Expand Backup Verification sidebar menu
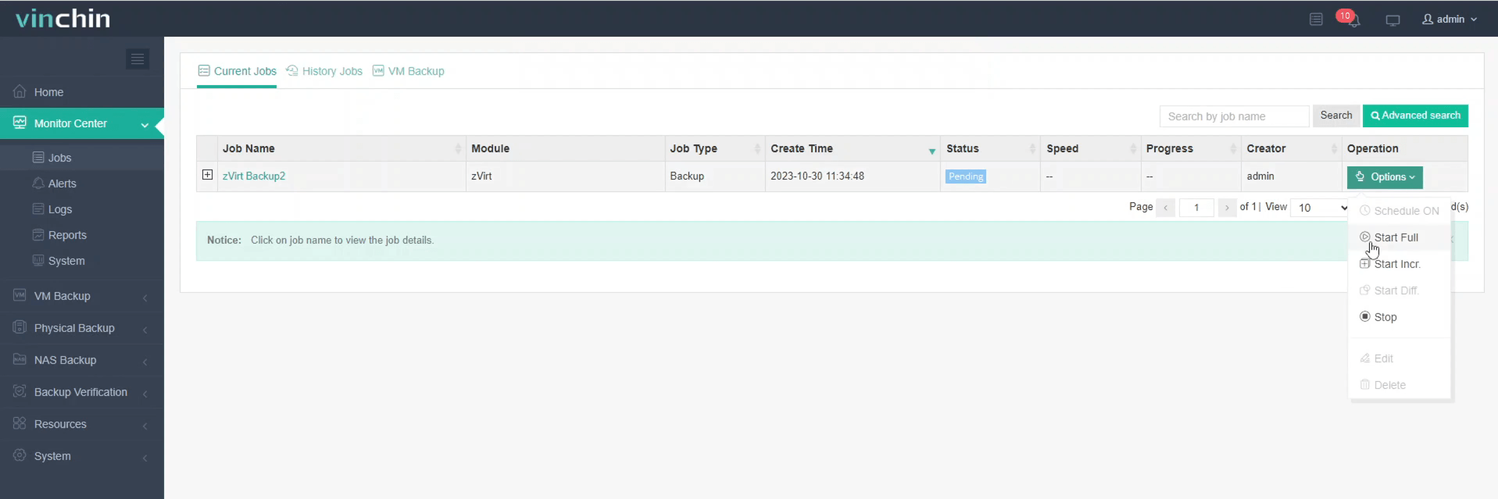 82,392
